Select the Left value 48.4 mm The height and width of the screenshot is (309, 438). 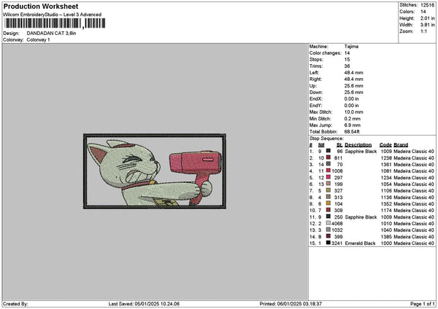tap(353, 73)
